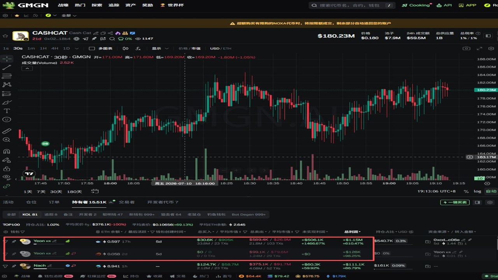The image size is (498, 280).
Task: Select the text annotation tool
Action: (x=7, y=111)
